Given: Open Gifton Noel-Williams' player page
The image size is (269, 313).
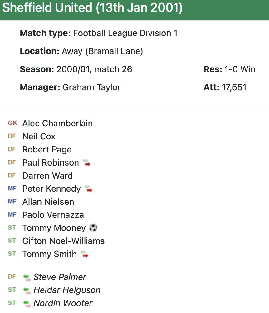Looking at the screenshot, I should pos(63,241).
